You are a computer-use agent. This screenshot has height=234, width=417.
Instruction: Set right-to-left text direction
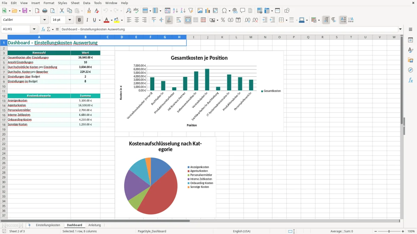tap(334, 20)
